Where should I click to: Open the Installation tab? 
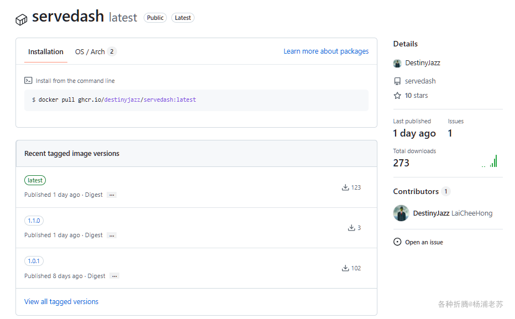[46, 51]
